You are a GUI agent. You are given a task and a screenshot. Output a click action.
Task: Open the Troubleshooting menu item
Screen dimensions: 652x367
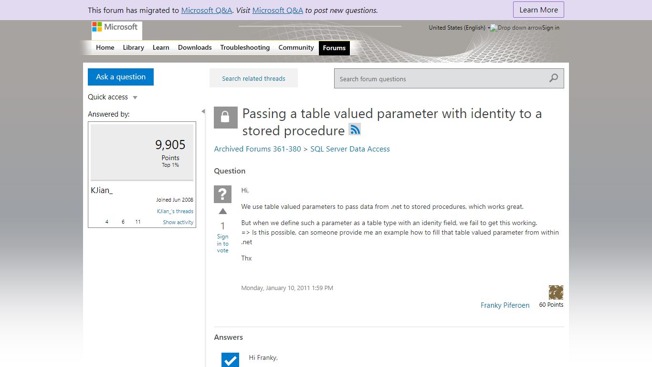(245, 47)
